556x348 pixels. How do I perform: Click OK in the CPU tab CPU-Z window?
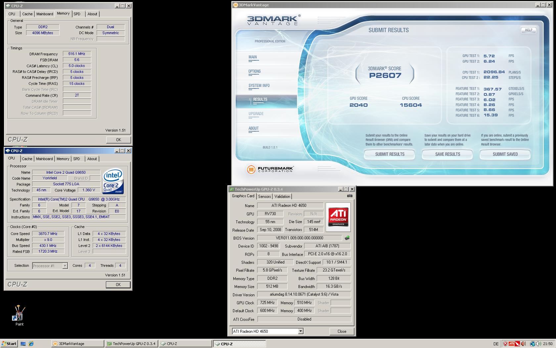[118, 285]
